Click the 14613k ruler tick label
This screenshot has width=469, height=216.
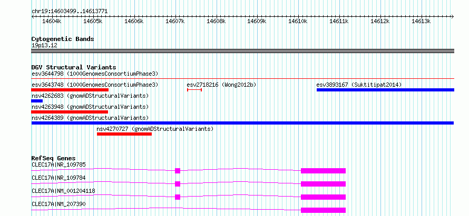point(421,21)
